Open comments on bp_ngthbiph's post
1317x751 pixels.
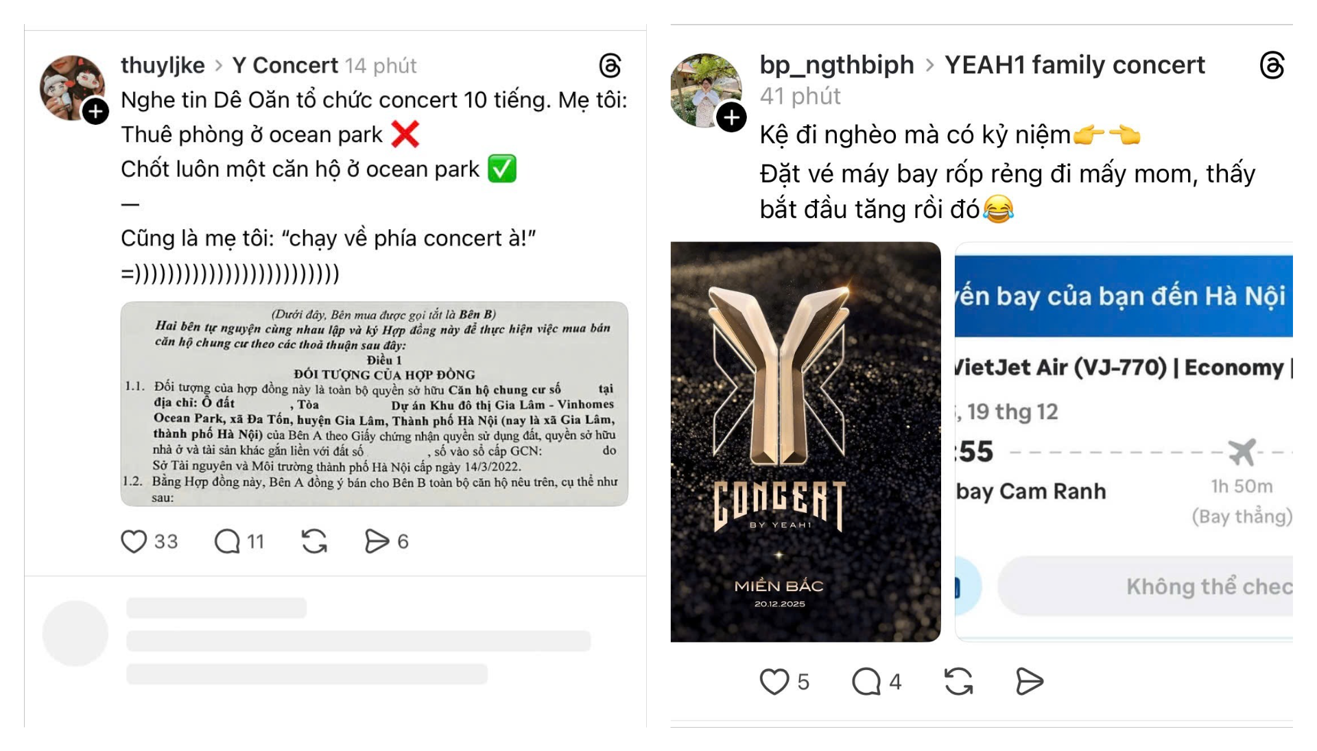coord(866,682)
